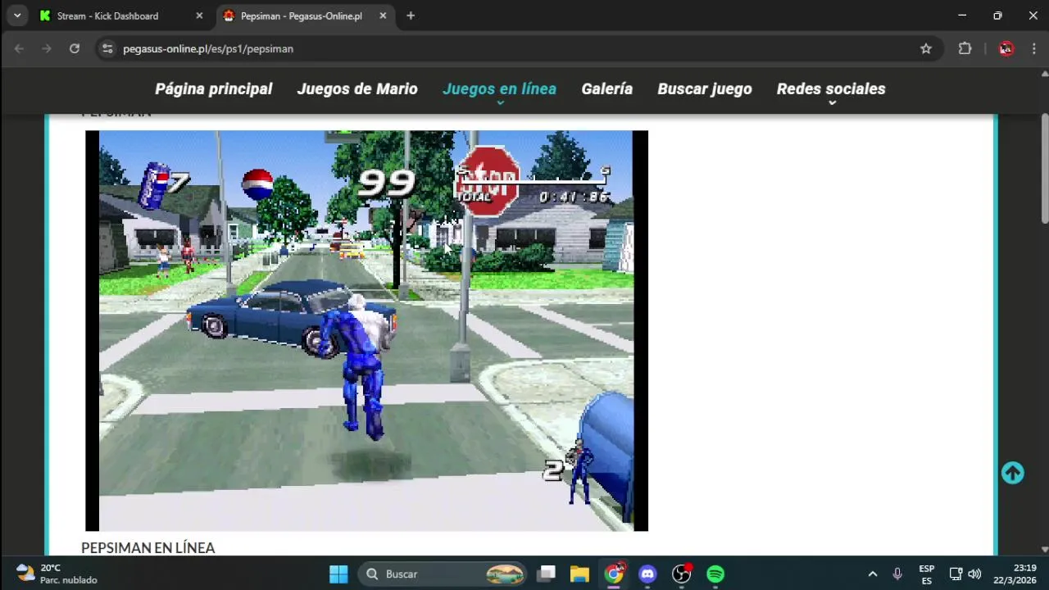Viewport: 1049px width, 590px height.
Task: Click the PEPSIMAN EN LÍNEA heading
Action: point(148,547)
